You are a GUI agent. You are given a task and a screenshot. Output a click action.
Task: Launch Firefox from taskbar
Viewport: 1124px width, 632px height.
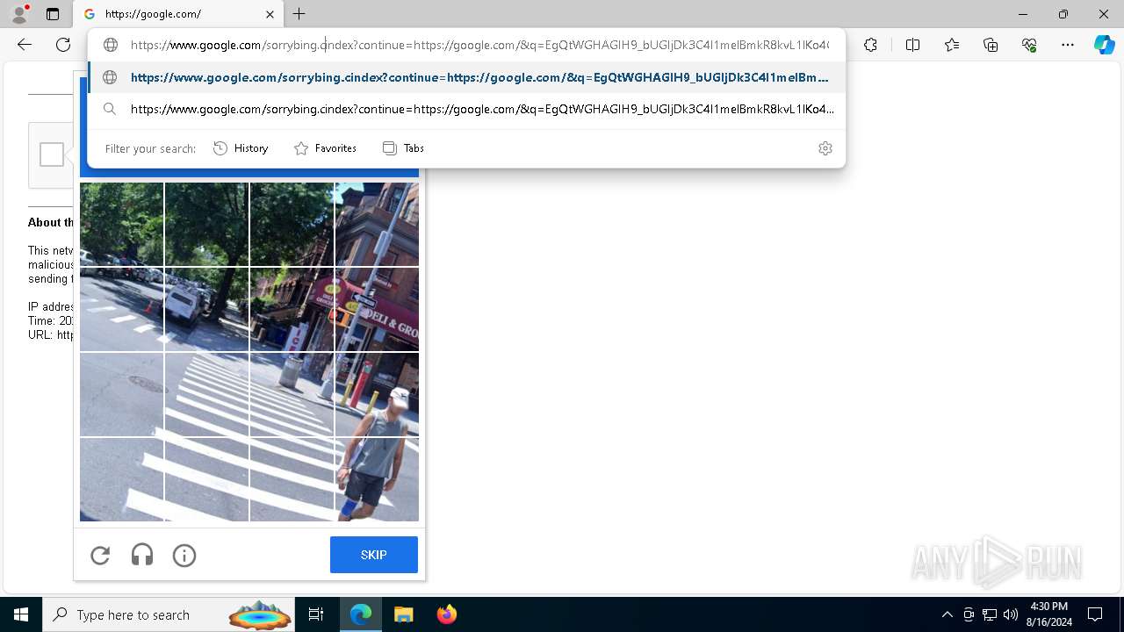446,614
